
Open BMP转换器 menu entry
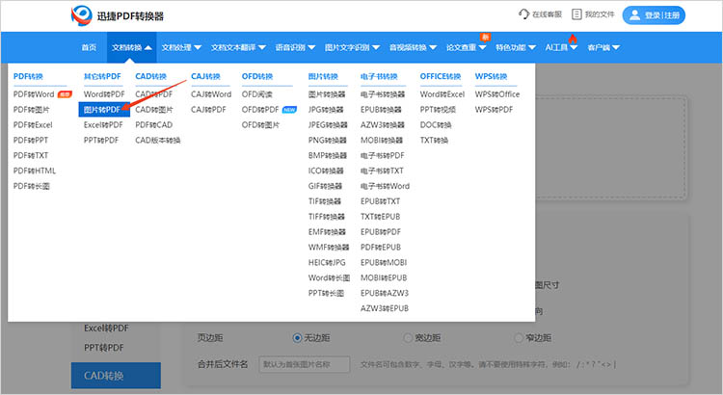[x=328, y=155]
